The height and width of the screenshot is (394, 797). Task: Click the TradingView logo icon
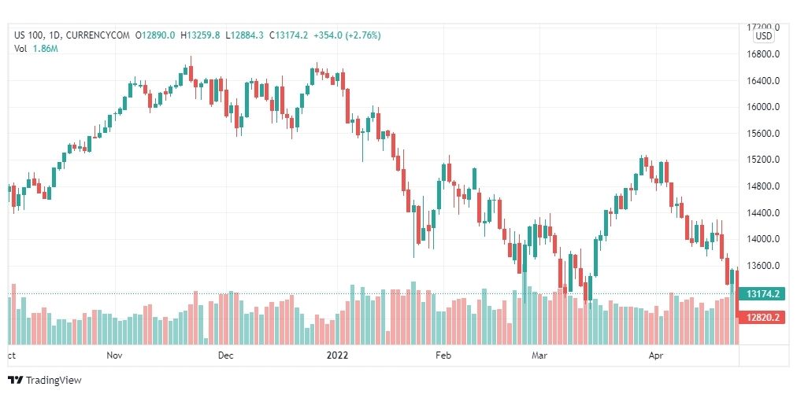pos(15,380)
